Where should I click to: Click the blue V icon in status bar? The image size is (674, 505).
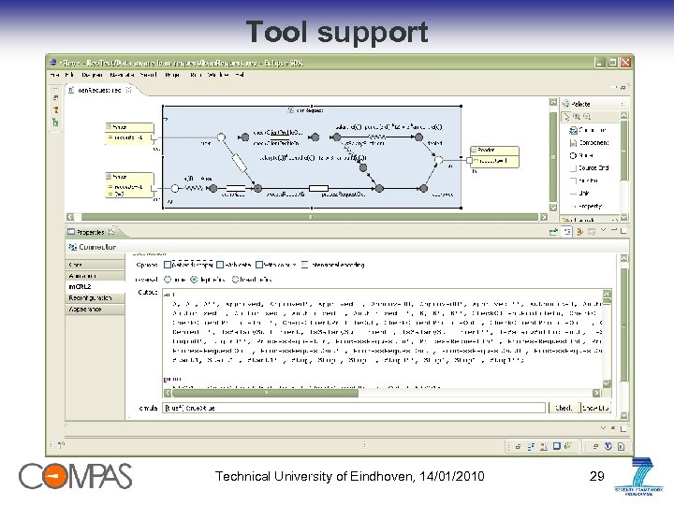coord(608,446)
